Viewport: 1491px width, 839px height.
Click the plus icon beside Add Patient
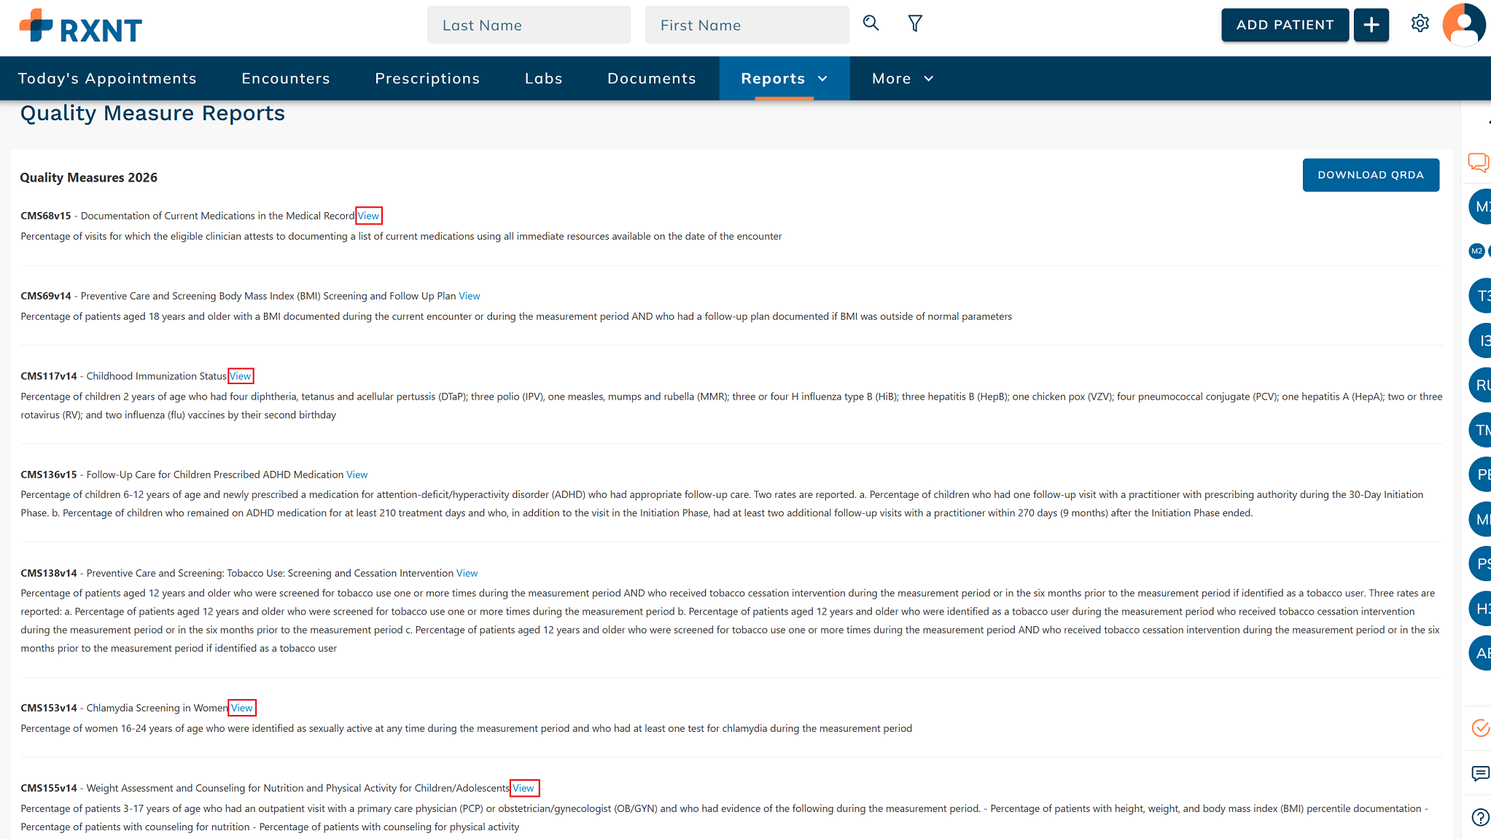[1371, 25]
